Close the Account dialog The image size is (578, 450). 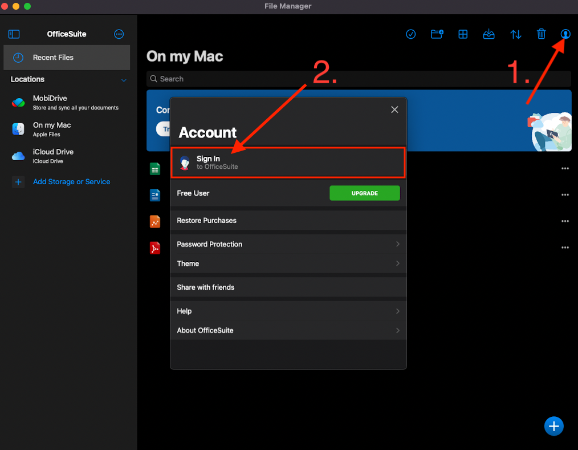point(394,110)
